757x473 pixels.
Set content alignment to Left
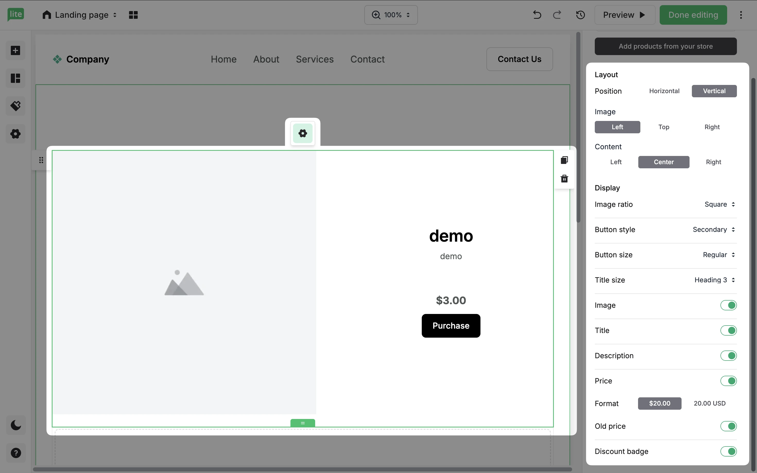[x=616, y=162]
